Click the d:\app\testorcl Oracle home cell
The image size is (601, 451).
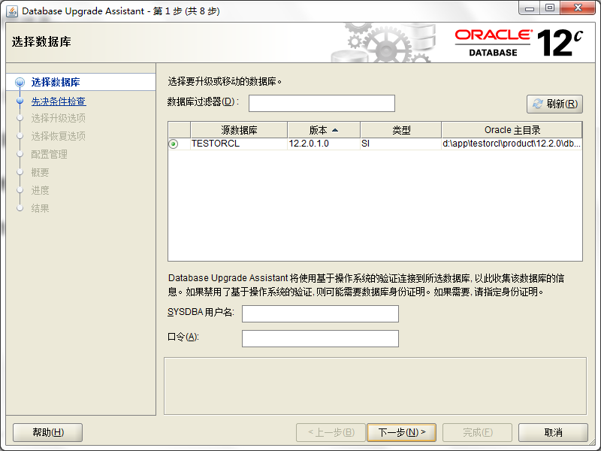[512, 144]
